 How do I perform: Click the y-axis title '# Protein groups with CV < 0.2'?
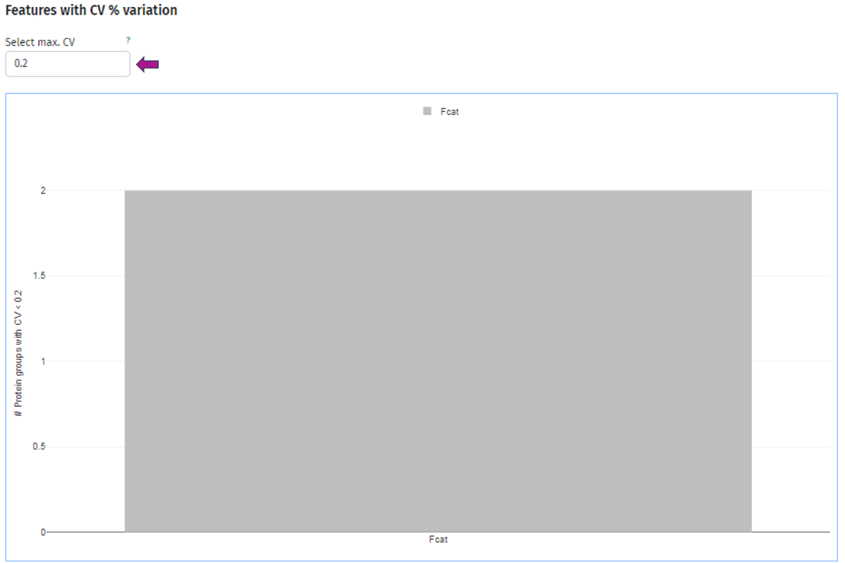[19, 354]
